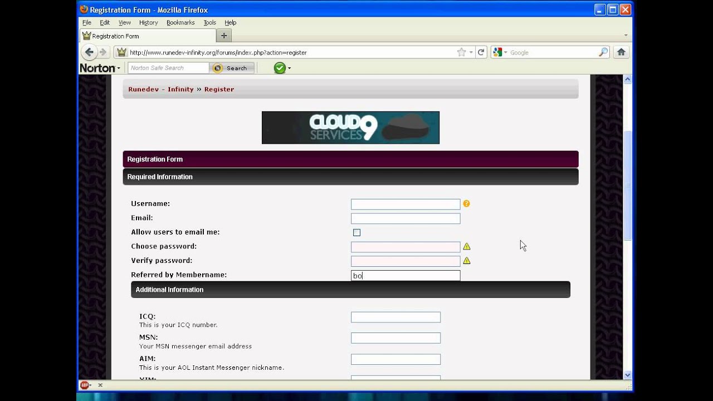713x401 pixels.
Task: Reload the page with the refresh icon
Action: click(481, 52)
